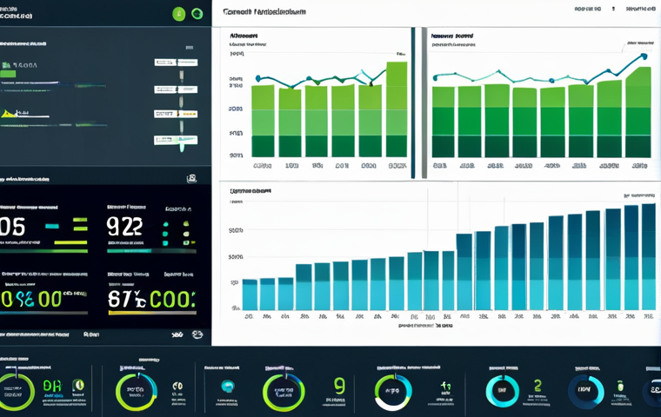Click the tallest blue bar in bottom chart
The width and height of the screenshot is (661, 417).
pyautogui.click(x=648, y=257)
